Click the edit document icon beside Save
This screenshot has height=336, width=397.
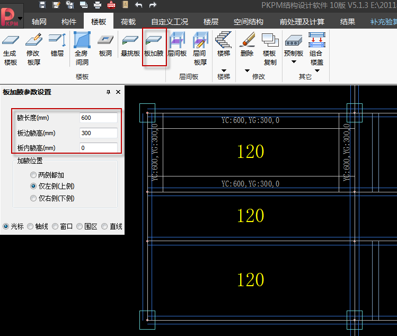(56, 5)
